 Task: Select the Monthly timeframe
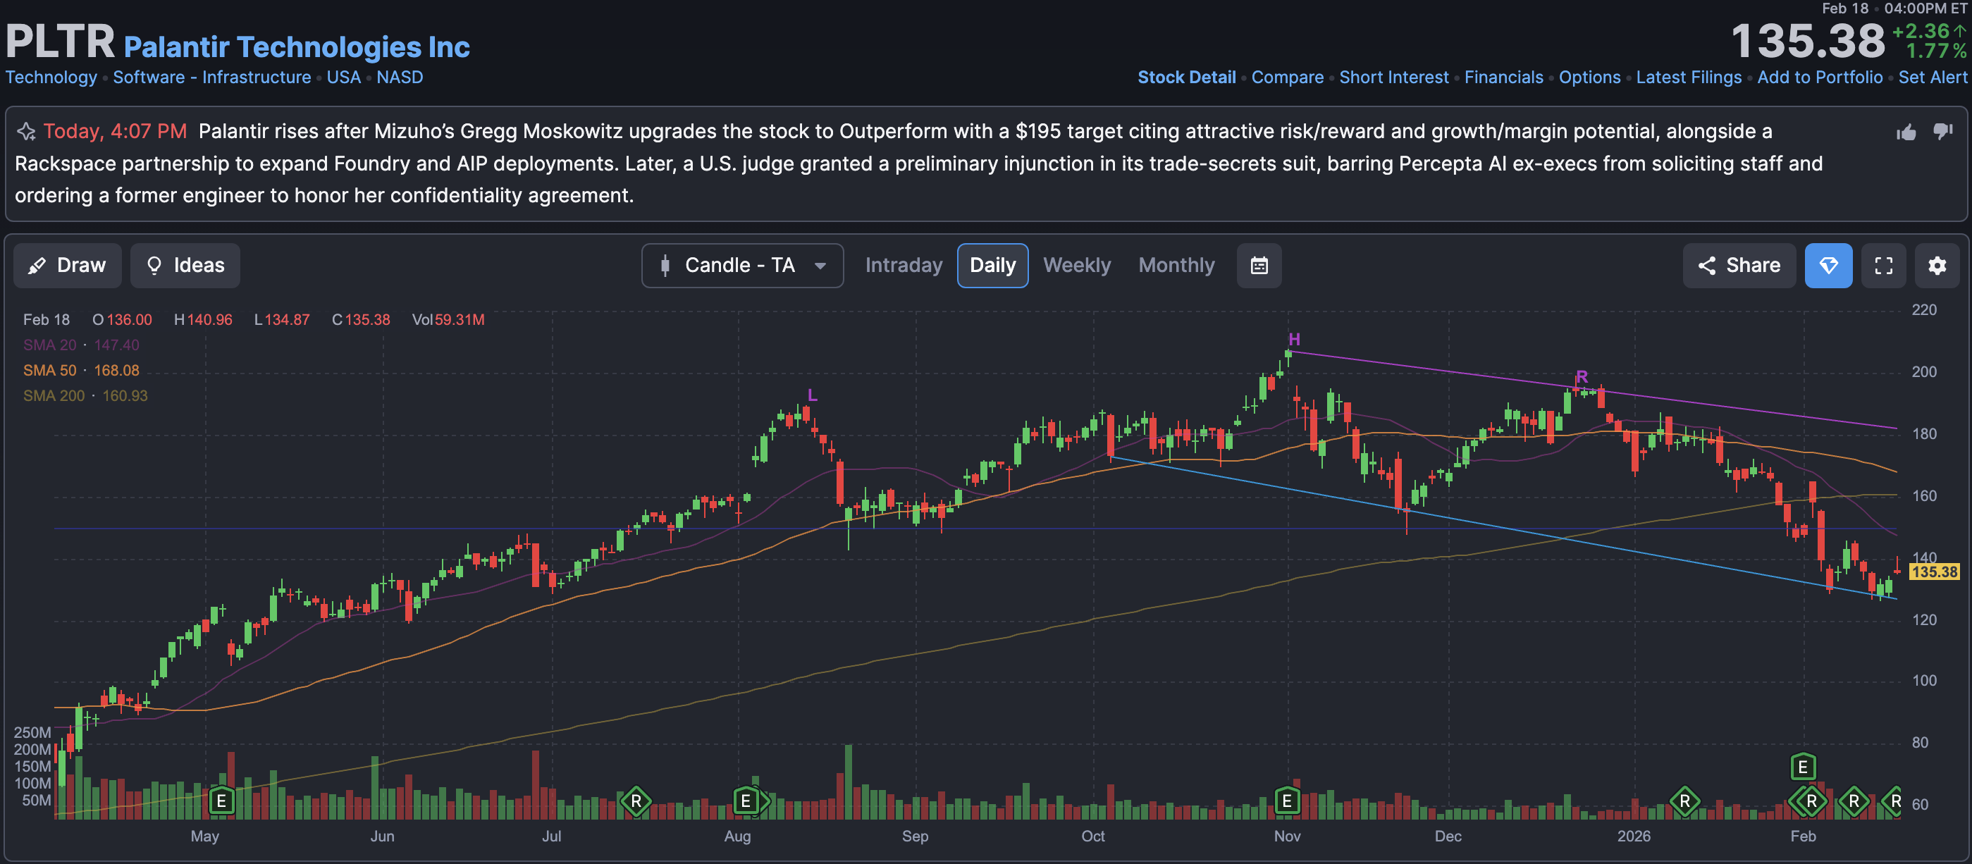click(1176, 266)
